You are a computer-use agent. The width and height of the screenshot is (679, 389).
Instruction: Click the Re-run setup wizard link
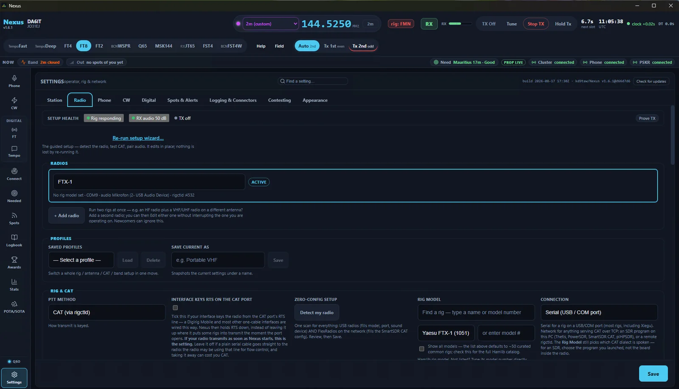pyautogui.click(x=138, y=138)
